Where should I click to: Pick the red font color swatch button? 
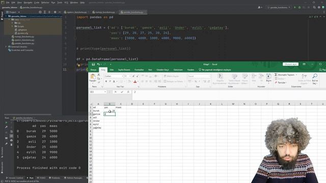tap(135, 81)
